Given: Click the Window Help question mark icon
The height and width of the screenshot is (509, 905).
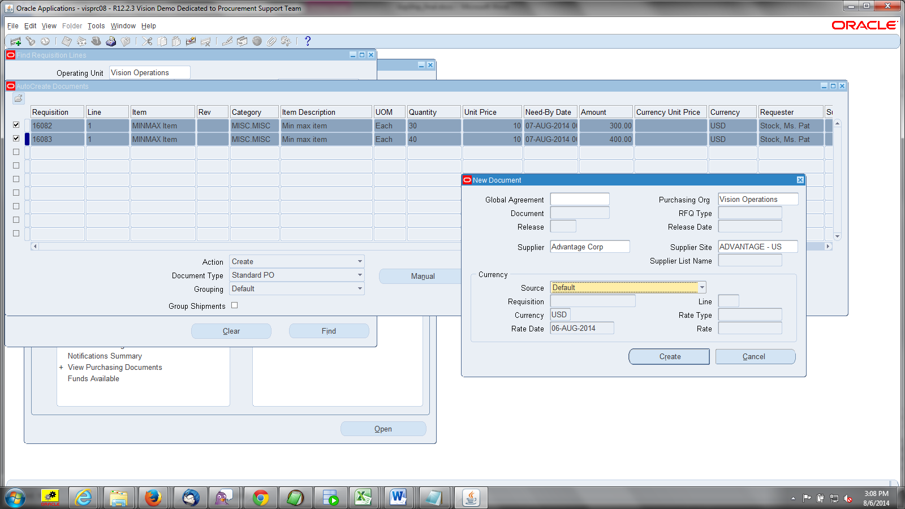Looking at the screenshot, I should point(308,41).
